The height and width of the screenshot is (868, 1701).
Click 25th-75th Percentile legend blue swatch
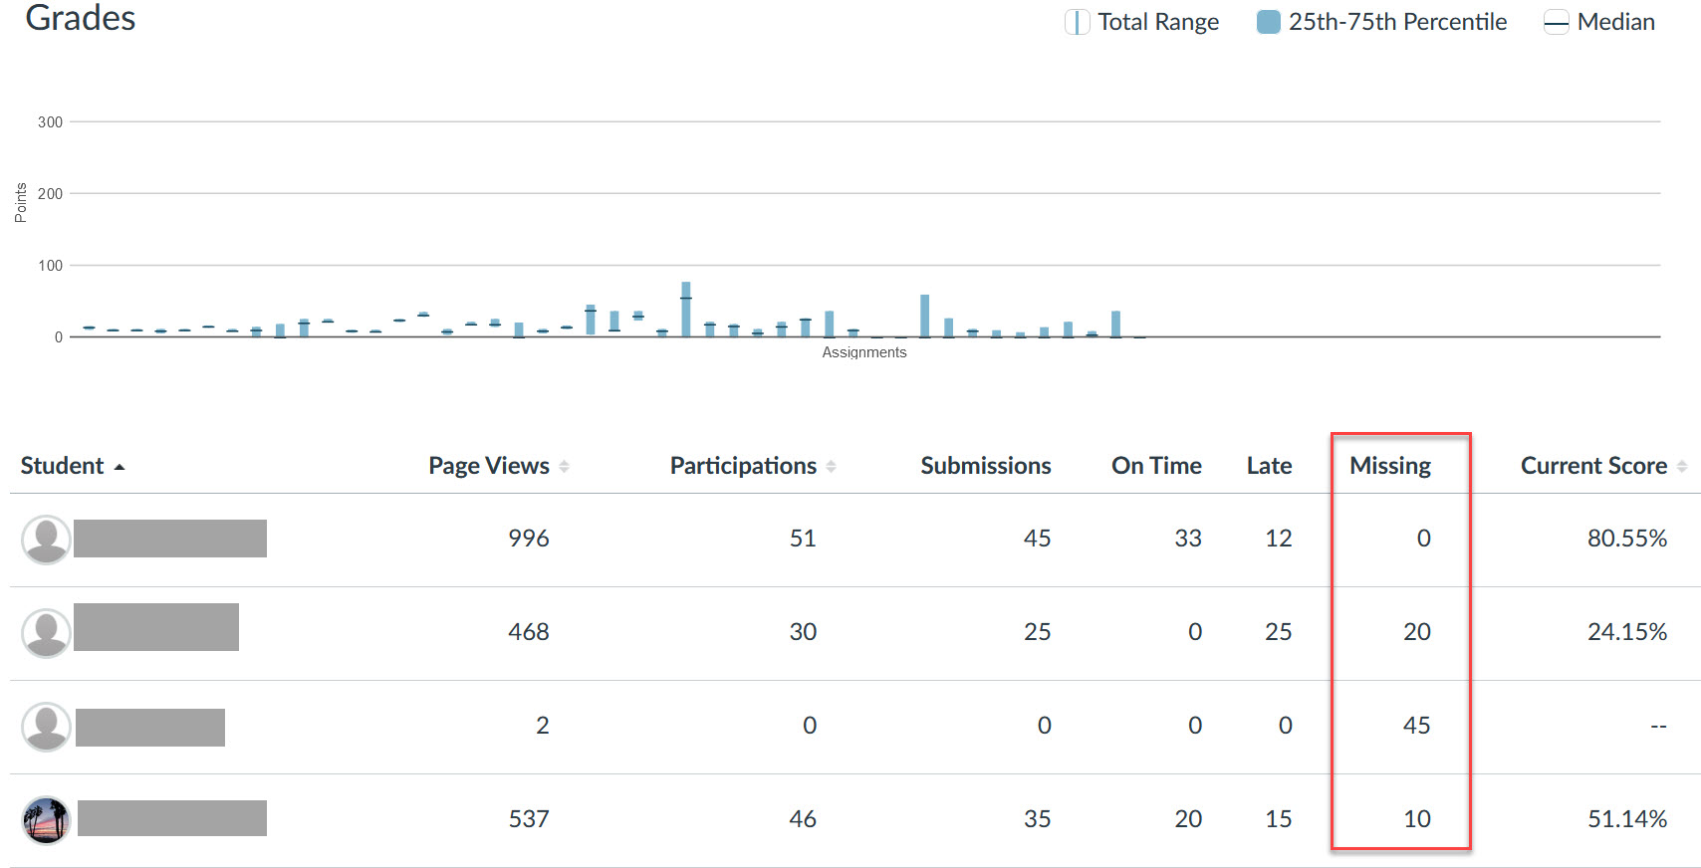(1268, 22)
